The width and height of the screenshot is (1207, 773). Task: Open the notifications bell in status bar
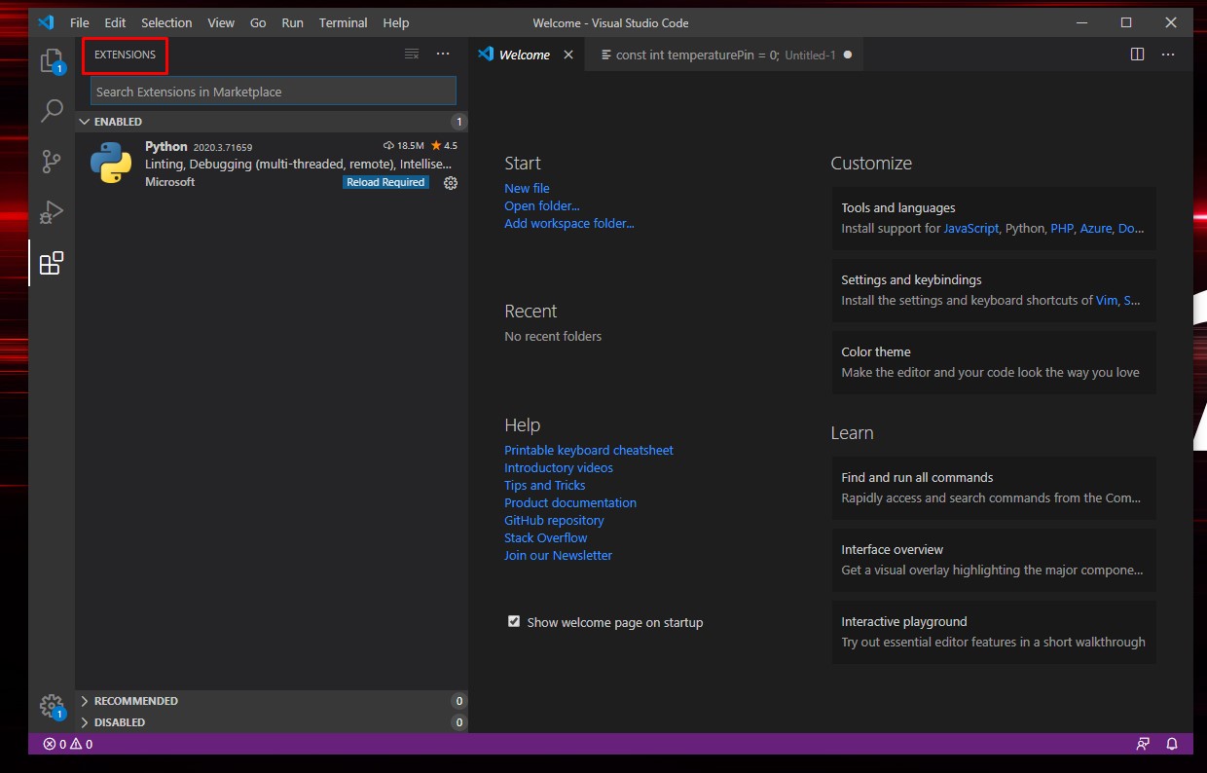pyautogui.click(x=1171, y=743)
